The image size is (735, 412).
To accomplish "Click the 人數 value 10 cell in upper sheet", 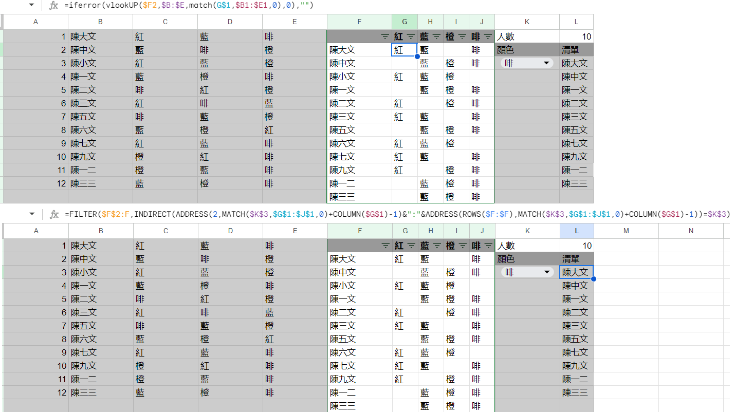I will pos(576,36).
